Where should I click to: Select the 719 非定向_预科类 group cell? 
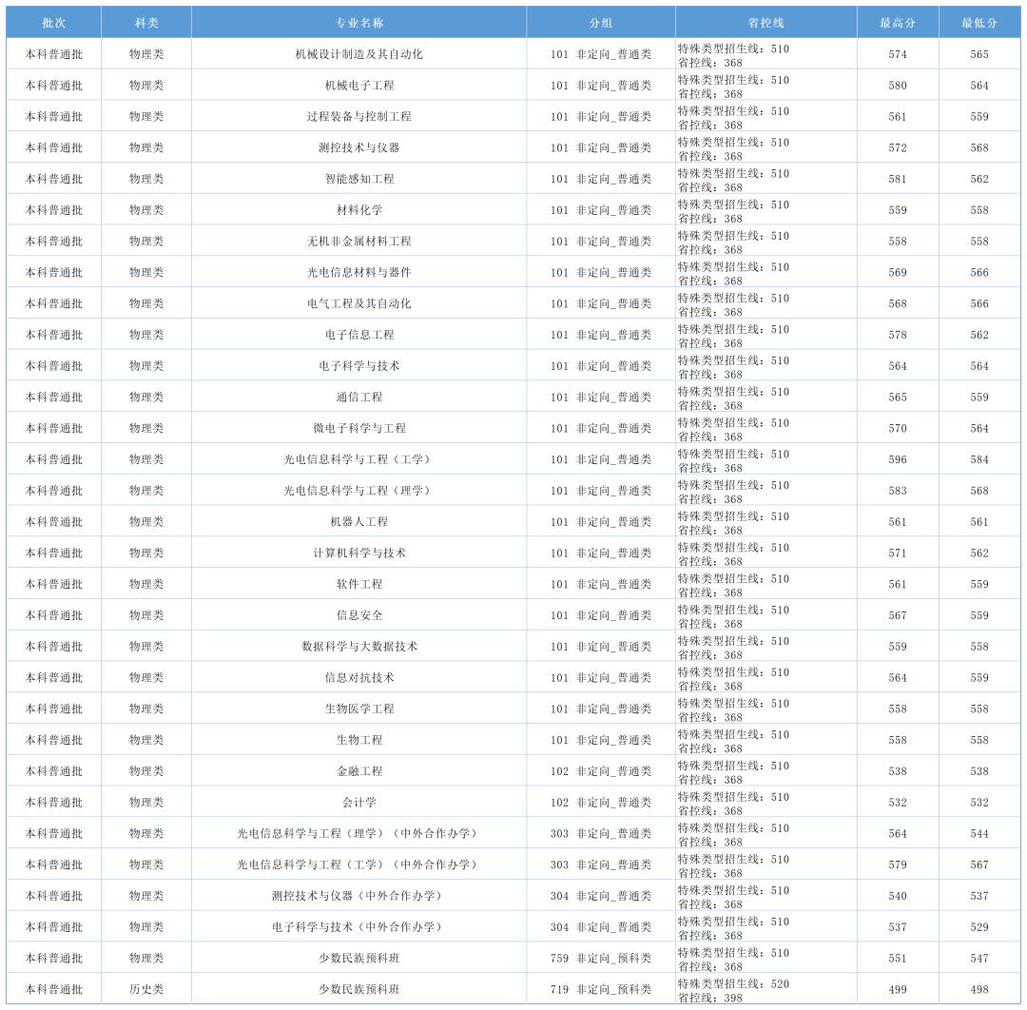[601, 989]
